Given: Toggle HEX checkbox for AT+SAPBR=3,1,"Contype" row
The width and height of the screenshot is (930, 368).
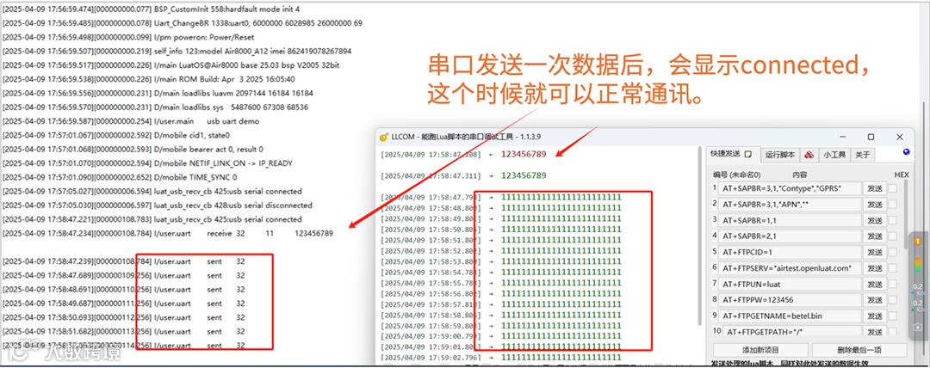Looking at the screenshot, I should pyautogui.click(x=893, y=188).
